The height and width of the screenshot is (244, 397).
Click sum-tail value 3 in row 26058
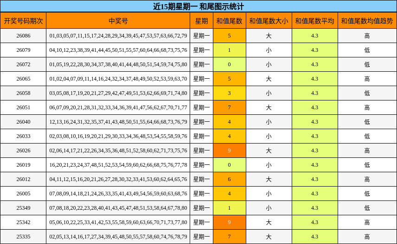(230, 93)
